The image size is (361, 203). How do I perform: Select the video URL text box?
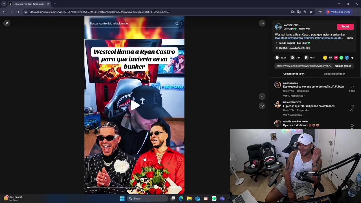[304, 66]
